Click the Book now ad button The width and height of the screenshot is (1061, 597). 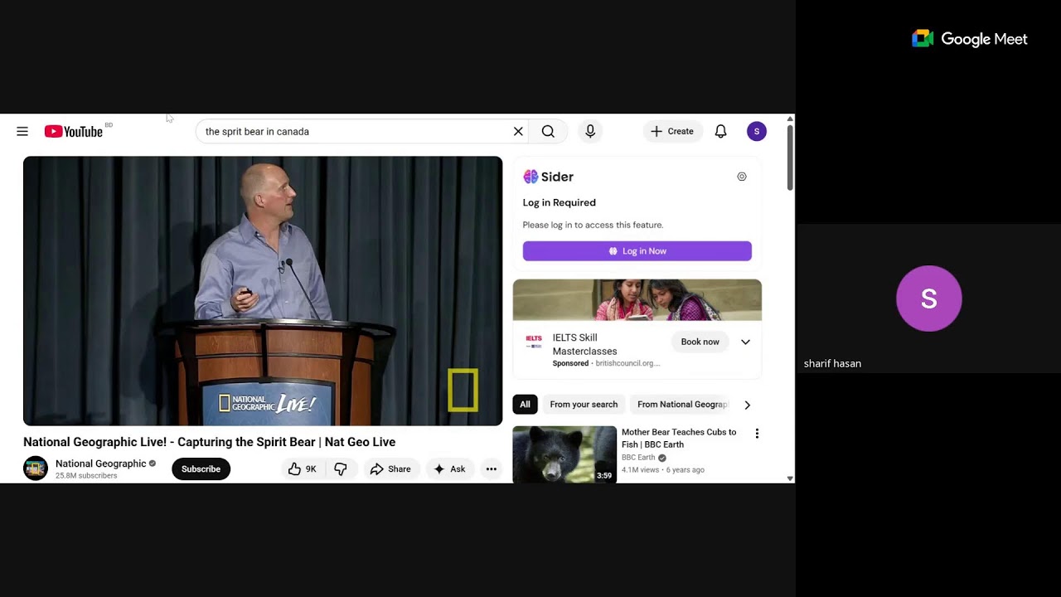click(700, 342)
